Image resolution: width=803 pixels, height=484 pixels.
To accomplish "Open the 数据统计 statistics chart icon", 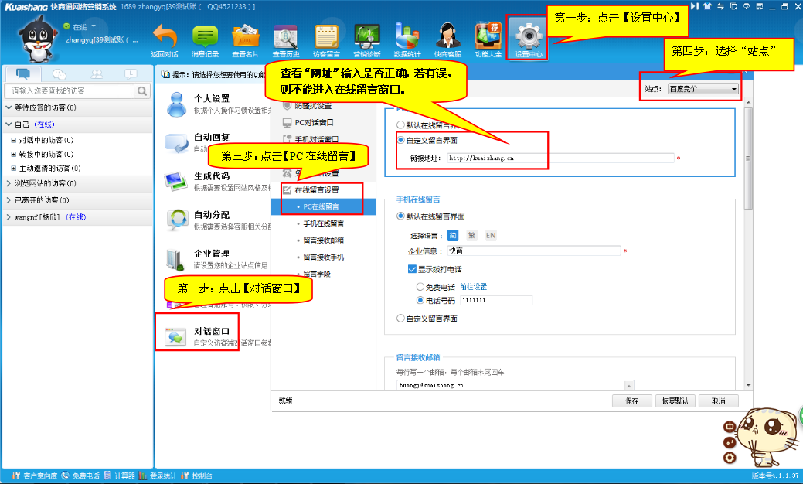I will click(x=407, y=37).
